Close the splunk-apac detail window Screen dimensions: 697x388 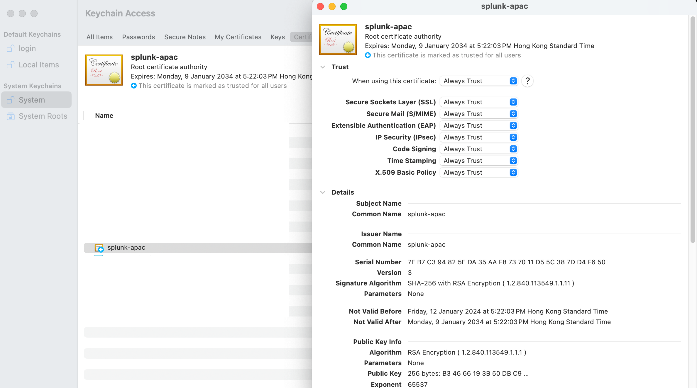(320, 6)
